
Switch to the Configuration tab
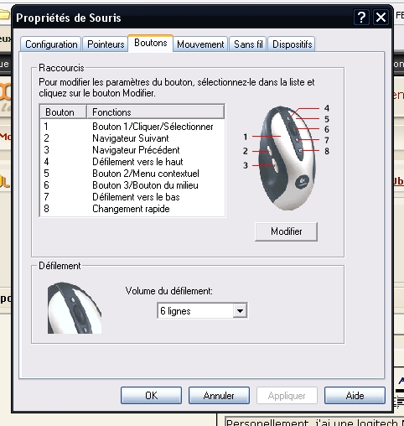click(x=51, y=44)
